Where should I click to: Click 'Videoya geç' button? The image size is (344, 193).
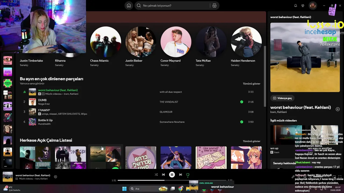[x=282, y=98]
